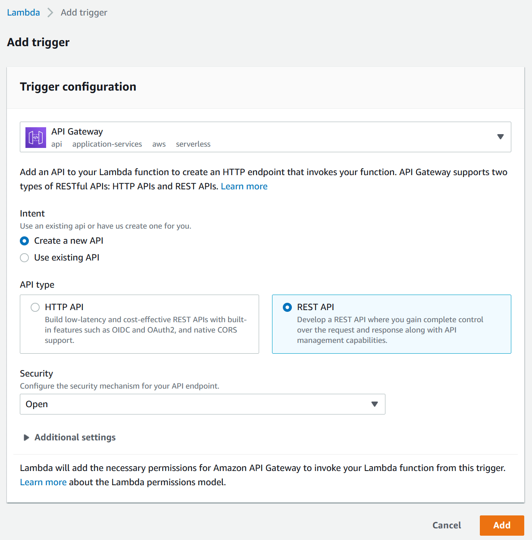Screen dimensions: 532x540
Task: Select the Create a new API option
Action: (25, 241)
